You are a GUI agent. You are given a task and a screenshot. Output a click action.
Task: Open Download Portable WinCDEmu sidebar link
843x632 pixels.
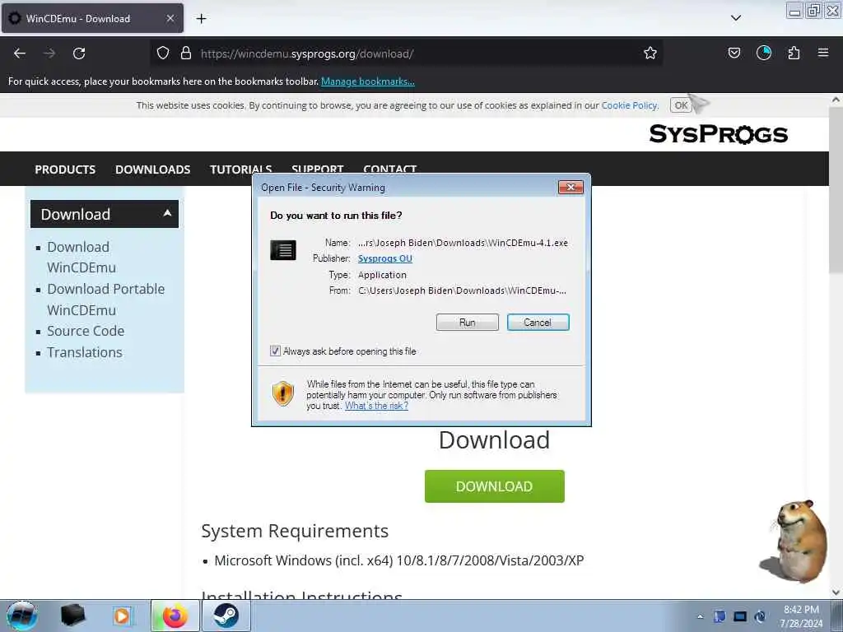(x=106, y=300)
